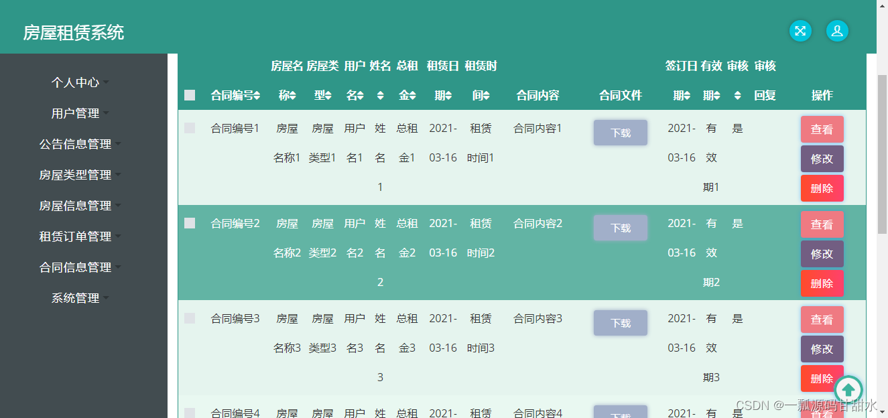Open 个人中心 in the sidebar
The image size is (888, 418).
[x=77, y=82]
